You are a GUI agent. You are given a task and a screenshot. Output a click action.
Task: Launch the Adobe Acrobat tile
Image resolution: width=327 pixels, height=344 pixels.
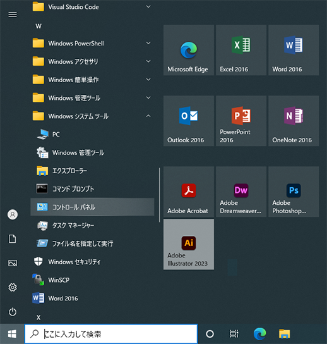(x=189, y=192)
